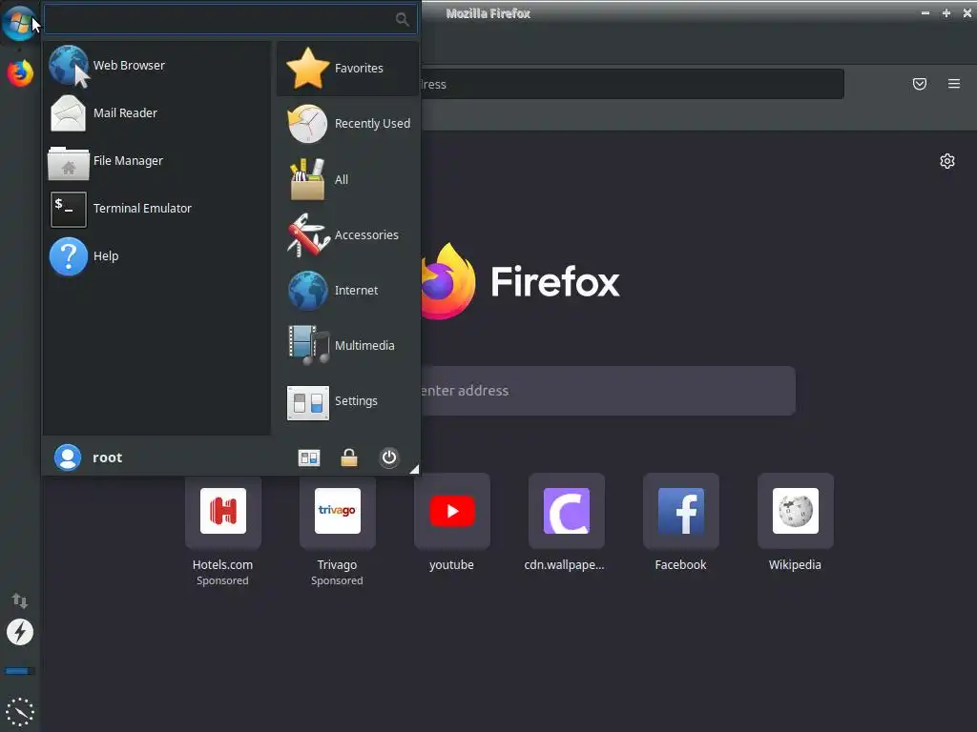The image size is (977, 732).
Task: Click the power log out icon
Action: click(389, 458)
